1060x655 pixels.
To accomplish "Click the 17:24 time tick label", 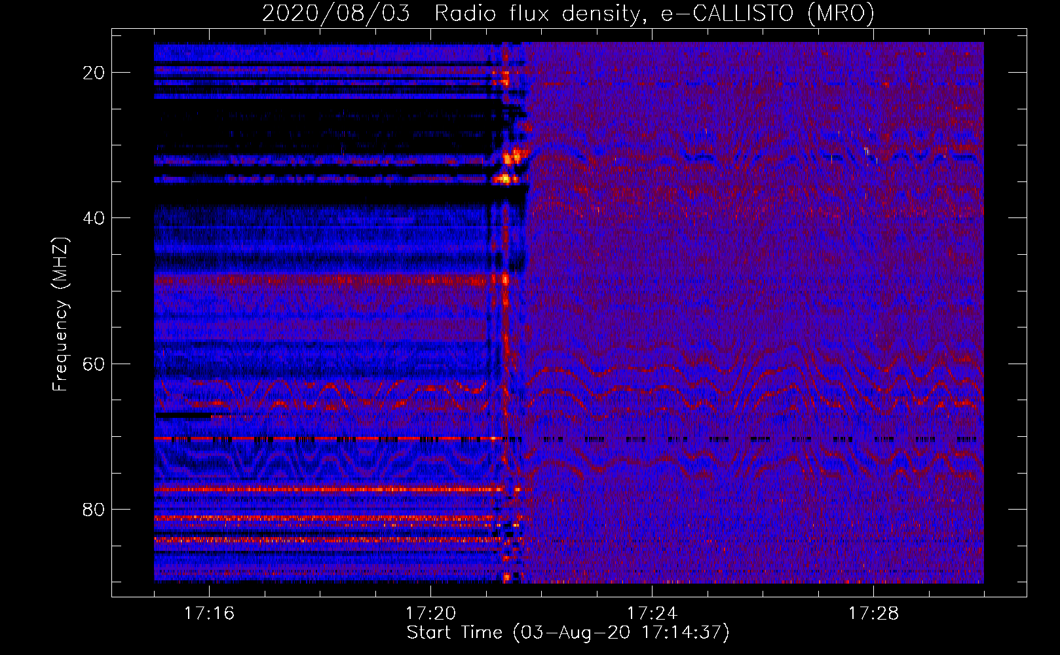I will [x=652, y=613].
